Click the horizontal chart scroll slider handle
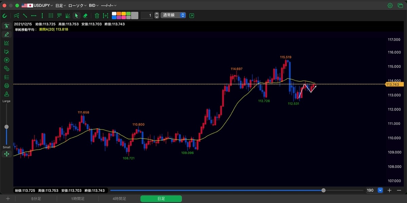The image size is (407, 203). click(x=324, y=191)
